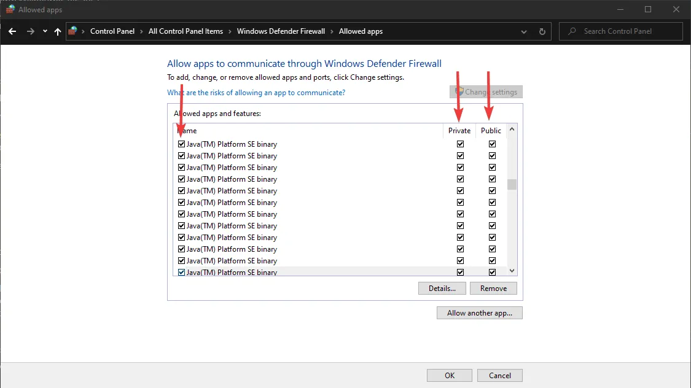Expand the chevron after All Control Panel Items
The width and height of the screenshot is (691, 388).
230,31
